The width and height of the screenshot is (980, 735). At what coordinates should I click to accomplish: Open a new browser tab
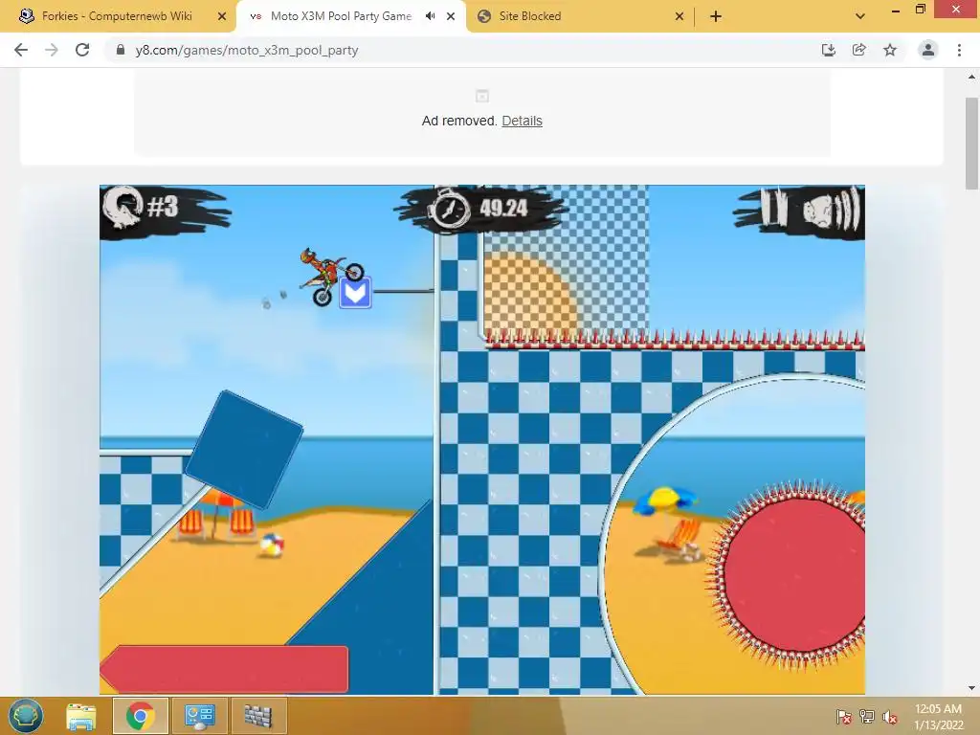pyautogui.click(x=716, y=16)
